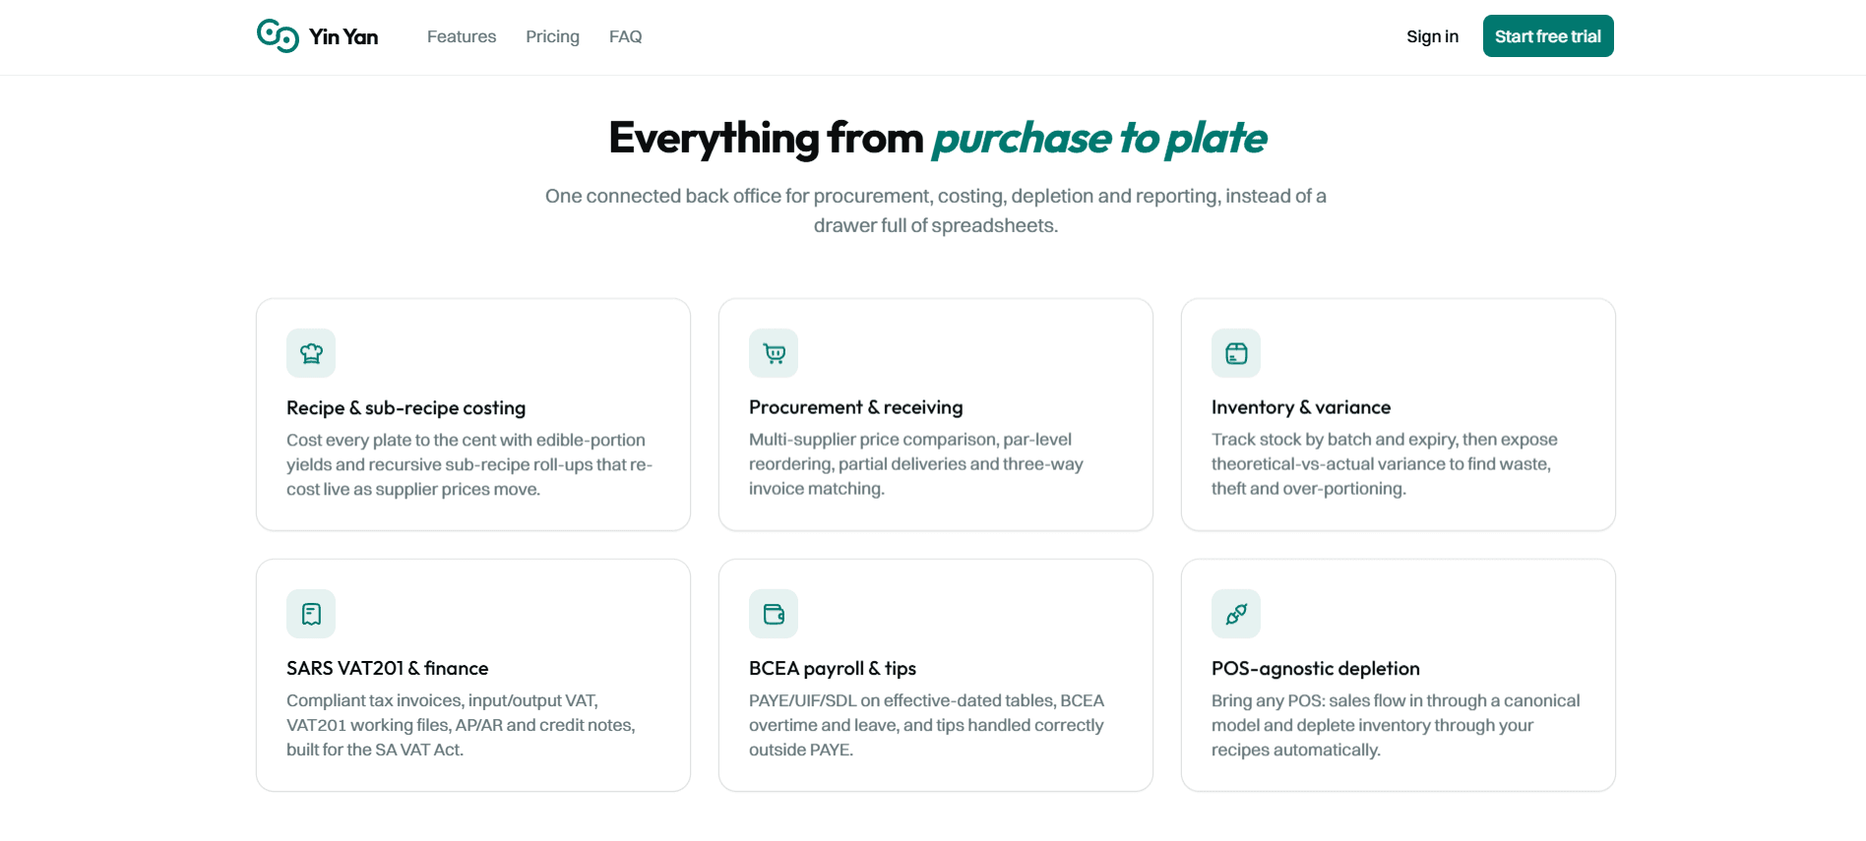The image size is (1866, 841).
Task: Select the Procurement & receiving card title
Action: [x=856, y=407]
